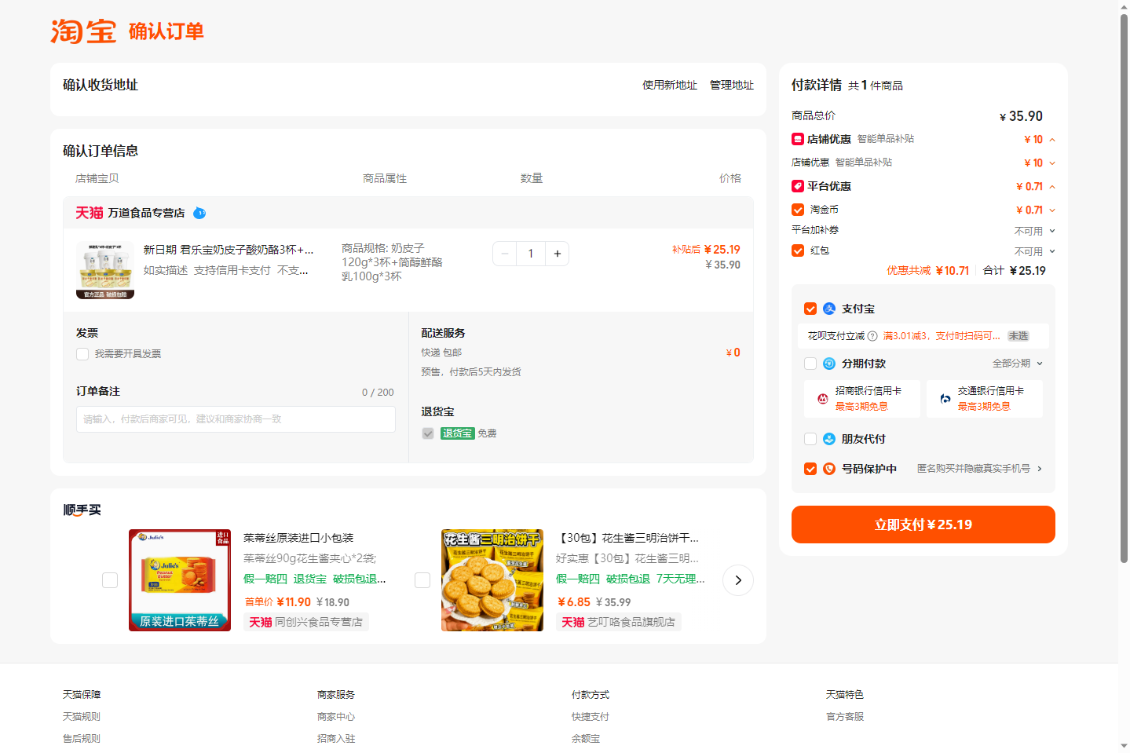This screenshot has height=753, width=1130.
Task: Open footer link 快捷支付
Action: coord(591,717)
